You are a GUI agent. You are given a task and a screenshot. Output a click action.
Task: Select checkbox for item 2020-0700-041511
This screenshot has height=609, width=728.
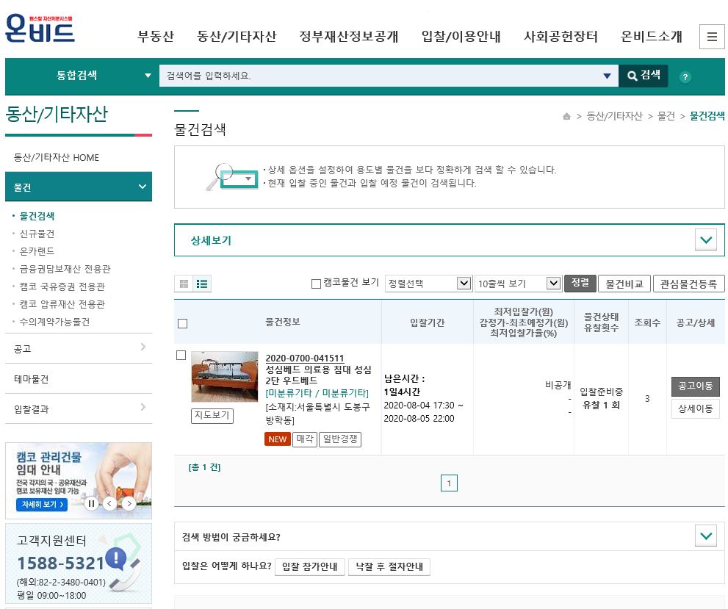pos(181,356)
